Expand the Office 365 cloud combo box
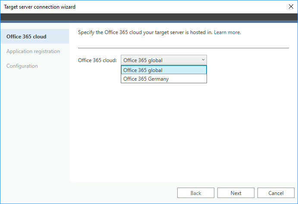298x204 pixels. coord(164,60)
